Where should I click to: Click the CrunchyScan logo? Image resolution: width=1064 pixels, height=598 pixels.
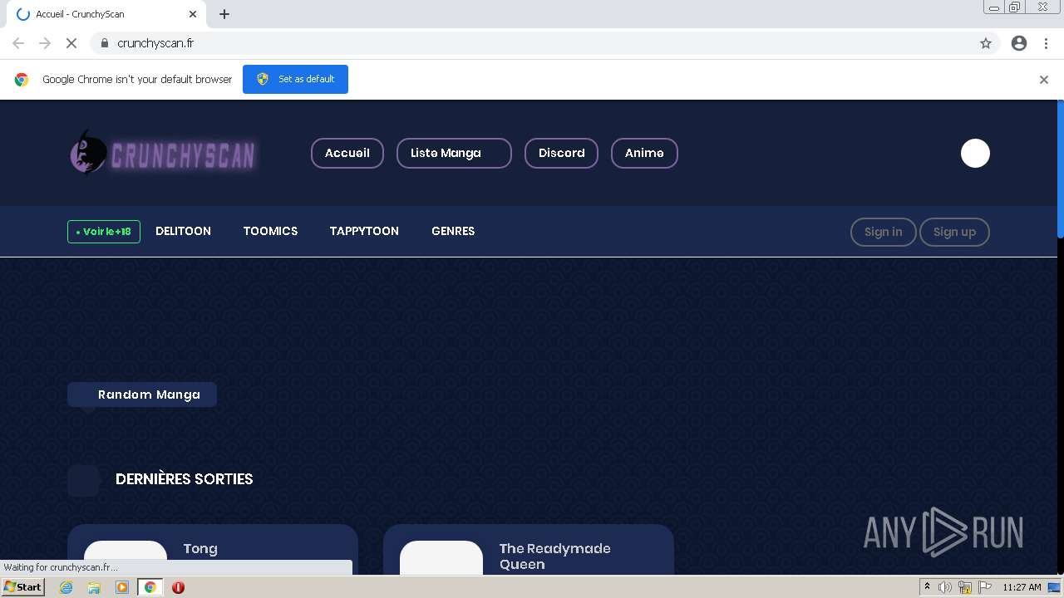(x=164, y=154)
